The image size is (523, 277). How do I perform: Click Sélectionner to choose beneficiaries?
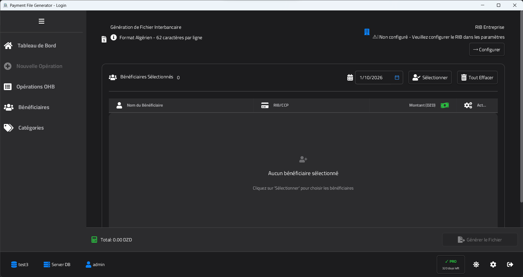point(430,78)
